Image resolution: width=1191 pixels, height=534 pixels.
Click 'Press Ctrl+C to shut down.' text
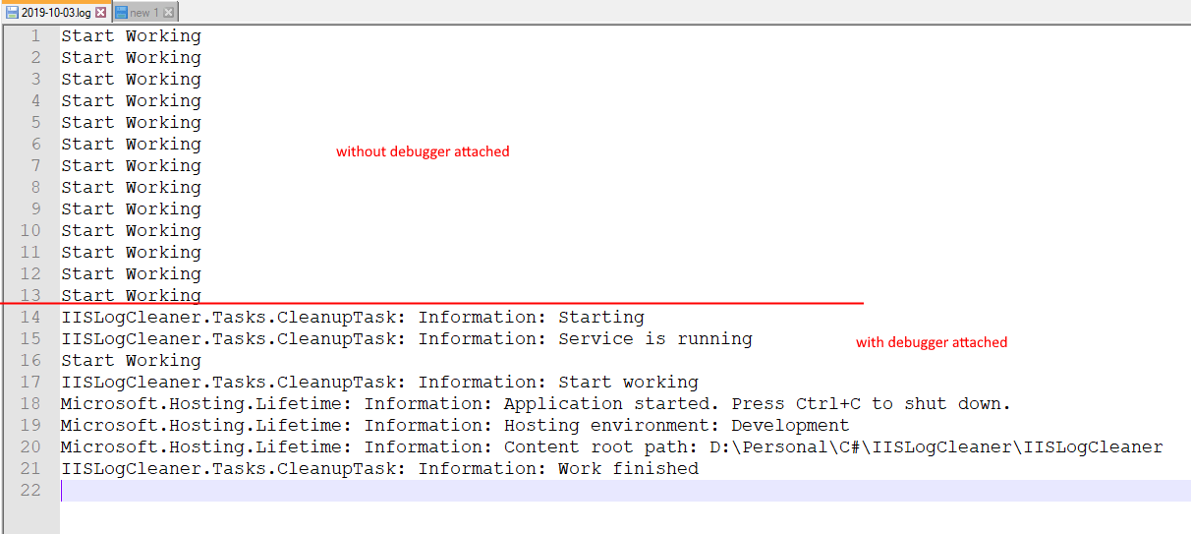tap(871, 404)
